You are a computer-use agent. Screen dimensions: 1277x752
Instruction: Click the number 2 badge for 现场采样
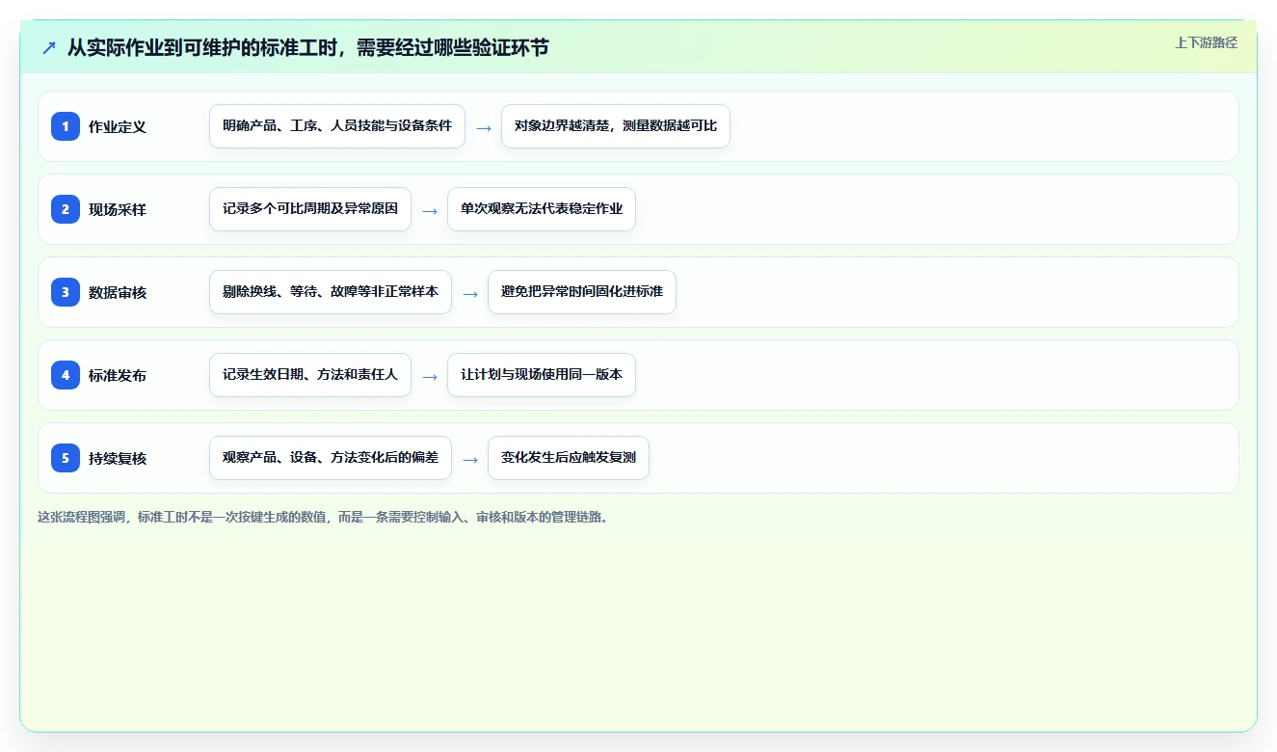(66, 209)
